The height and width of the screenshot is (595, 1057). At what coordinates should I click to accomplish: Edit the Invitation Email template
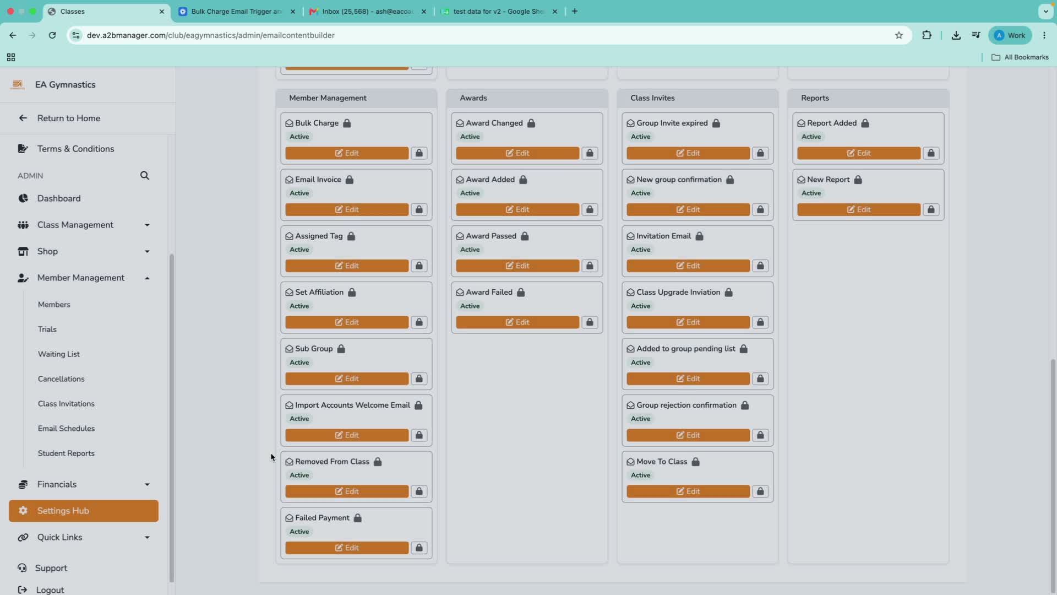688,266
